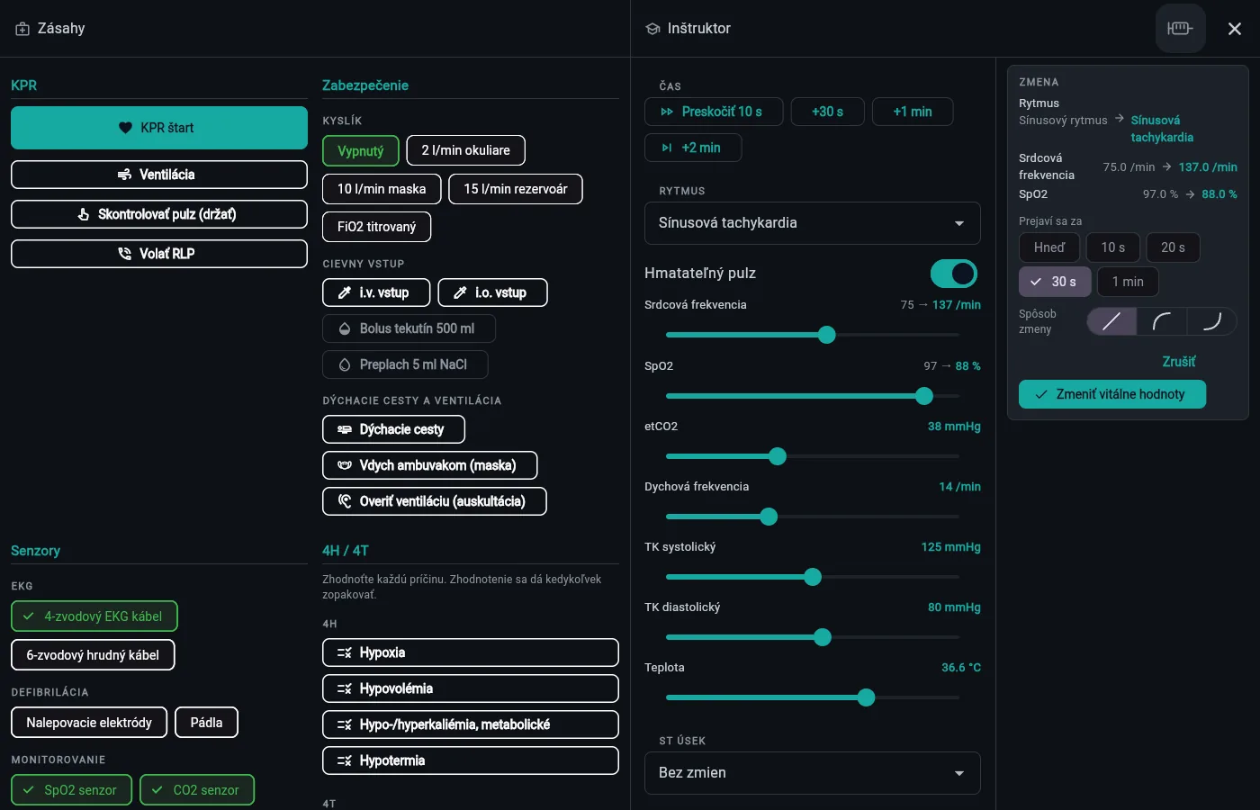Select Overiť ventiláciu (auskultácia)
The image size is (1260, 810).
tap(435, 501)
